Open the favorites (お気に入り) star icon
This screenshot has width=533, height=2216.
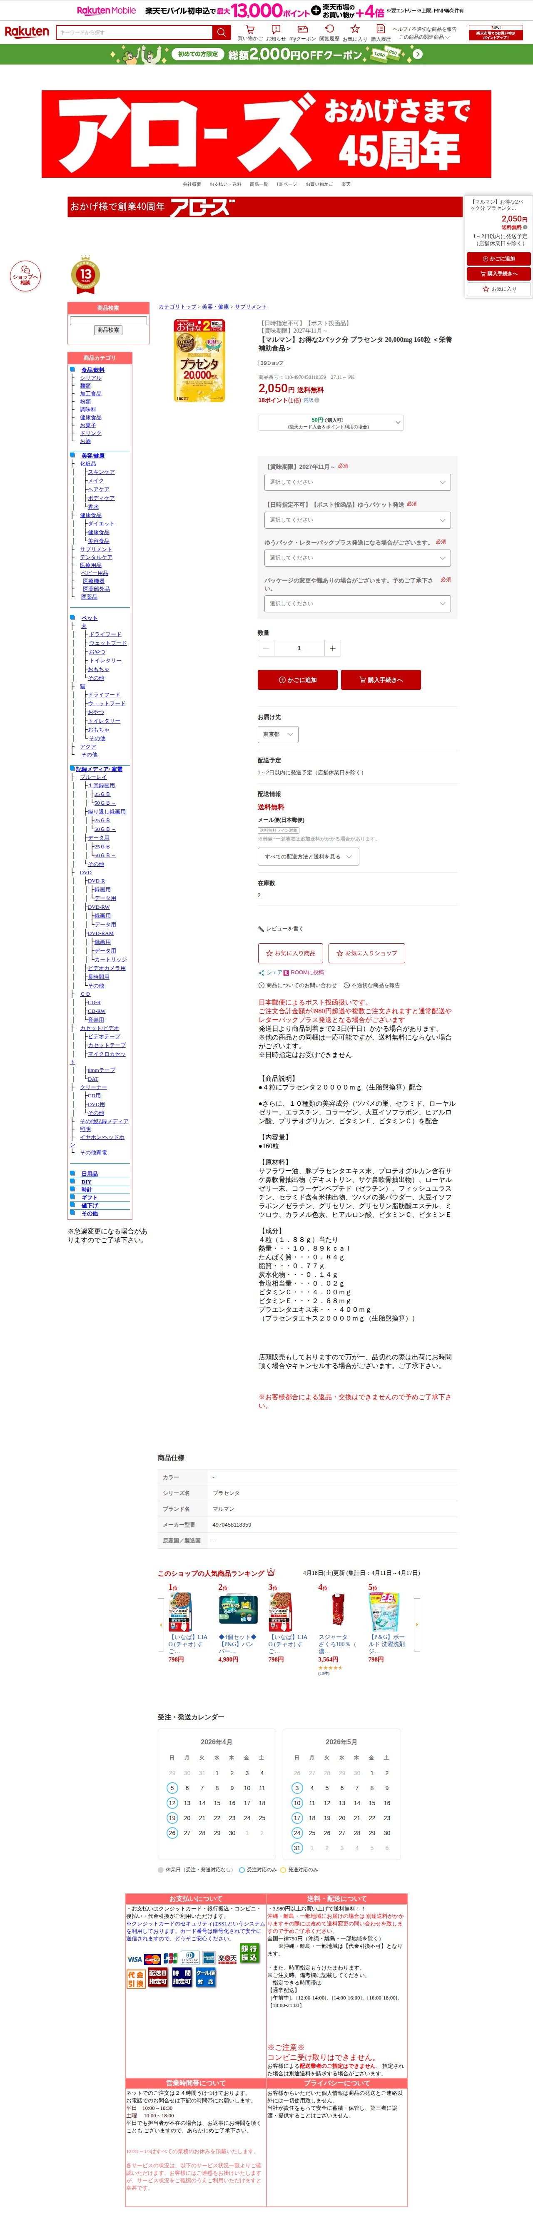[355, 33]
